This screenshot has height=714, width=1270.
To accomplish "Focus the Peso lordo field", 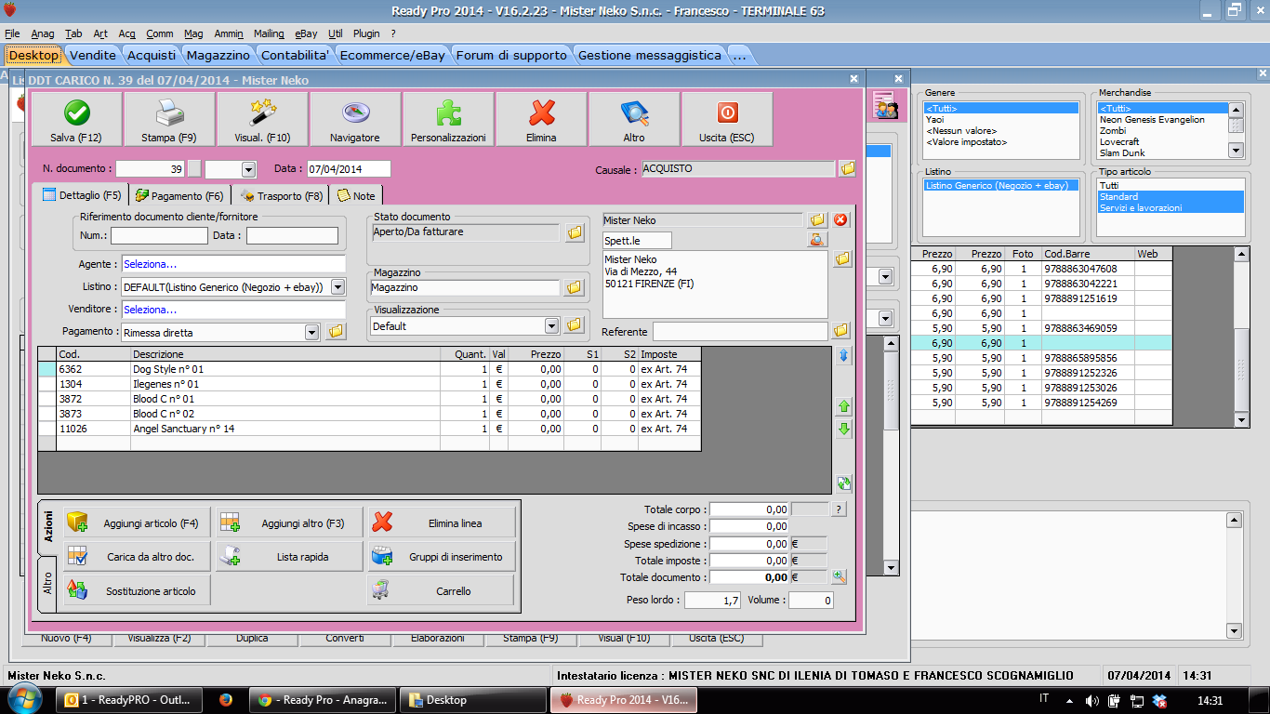I will 713,601.
